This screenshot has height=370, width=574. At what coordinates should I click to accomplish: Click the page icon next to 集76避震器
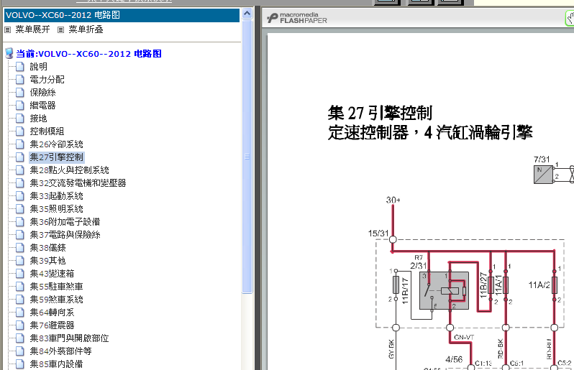20,325
